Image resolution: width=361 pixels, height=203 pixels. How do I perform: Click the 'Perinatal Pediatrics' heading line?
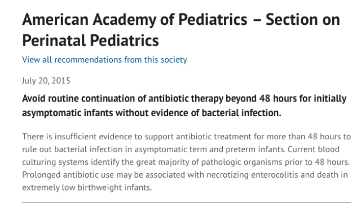pyautogui.click(x=90, y=41)
